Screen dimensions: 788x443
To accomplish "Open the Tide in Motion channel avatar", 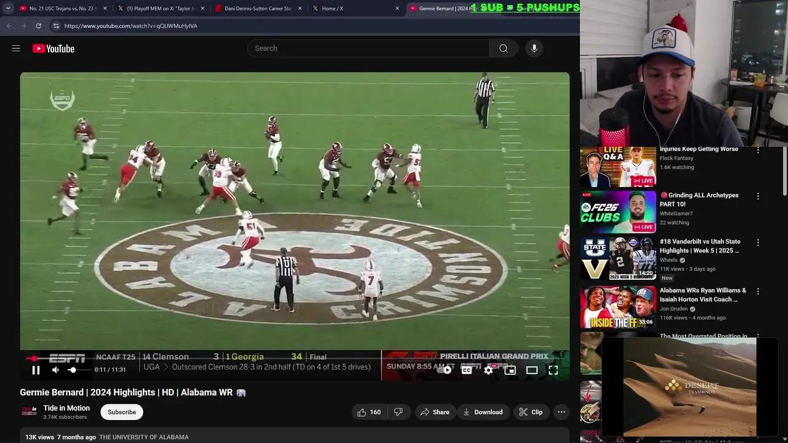I will click(29, 412).
